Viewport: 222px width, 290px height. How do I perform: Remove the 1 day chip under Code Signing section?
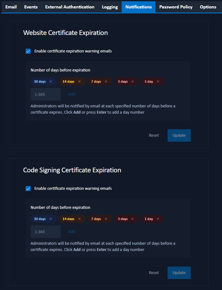[x=158, y=219]
